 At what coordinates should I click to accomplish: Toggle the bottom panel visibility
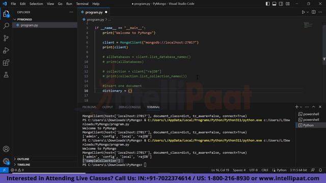(274, 4)
